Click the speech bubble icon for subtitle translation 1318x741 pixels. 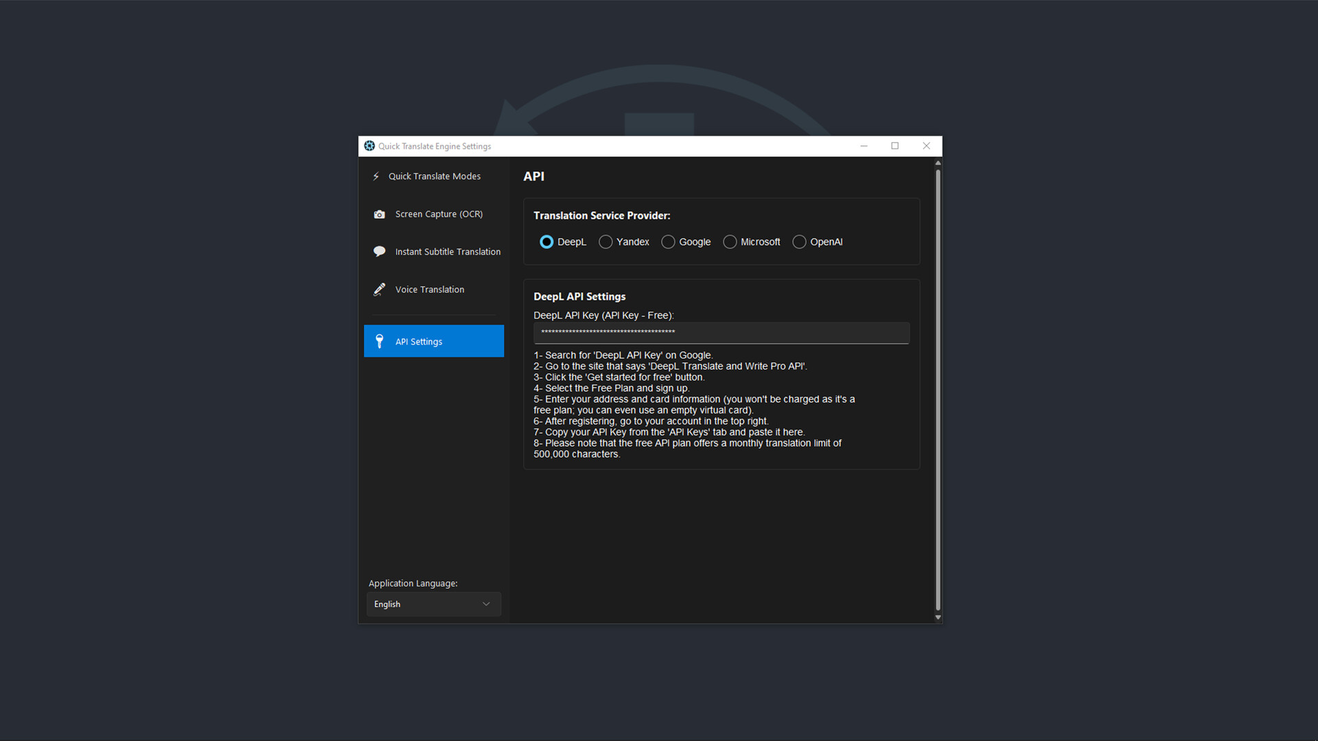point(380,251)
